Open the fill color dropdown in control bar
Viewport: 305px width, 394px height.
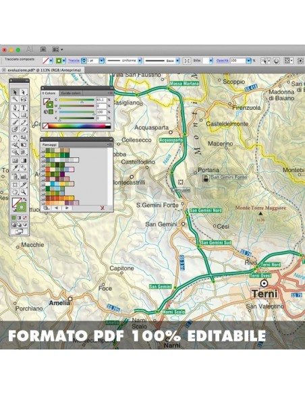(x=51, y=61)
